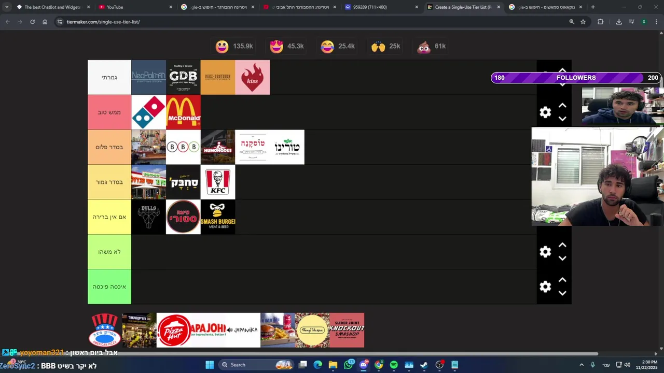Select the Smash Burger gorilla tile
The height and width of the screenshot is (373, 664).
218,217
